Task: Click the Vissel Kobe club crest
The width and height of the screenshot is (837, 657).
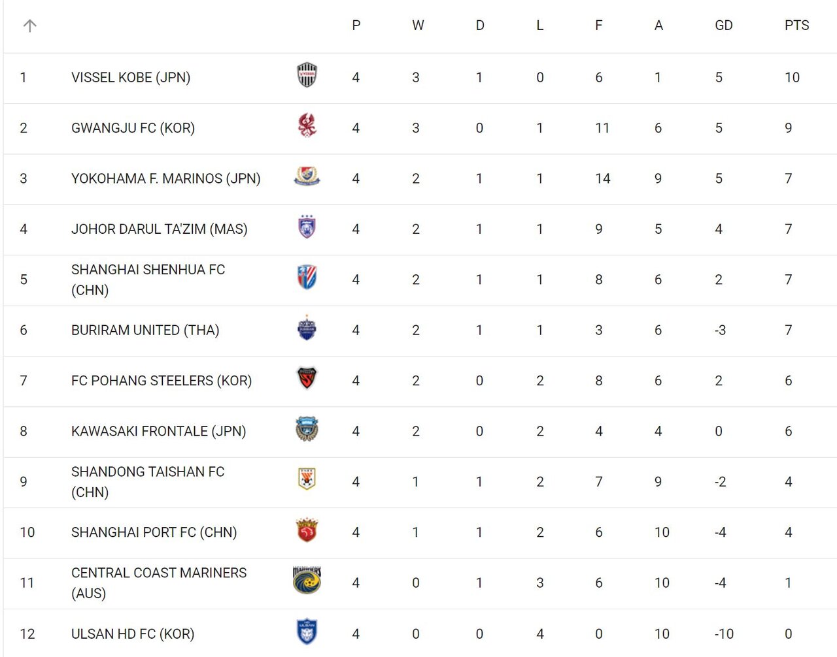Action: tap(307, 76)
